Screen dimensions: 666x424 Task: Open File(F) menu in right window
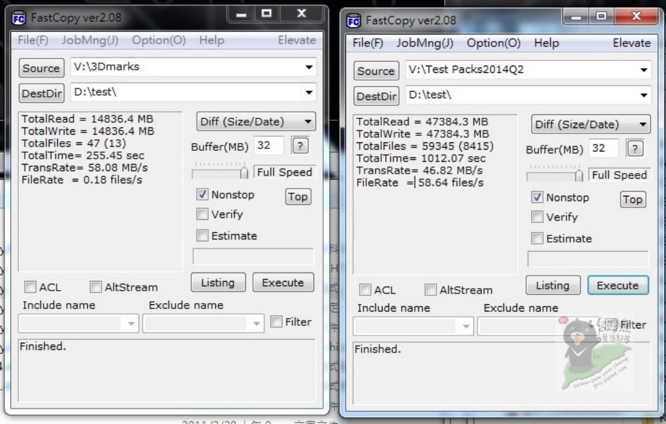click(x=368, y=43)
